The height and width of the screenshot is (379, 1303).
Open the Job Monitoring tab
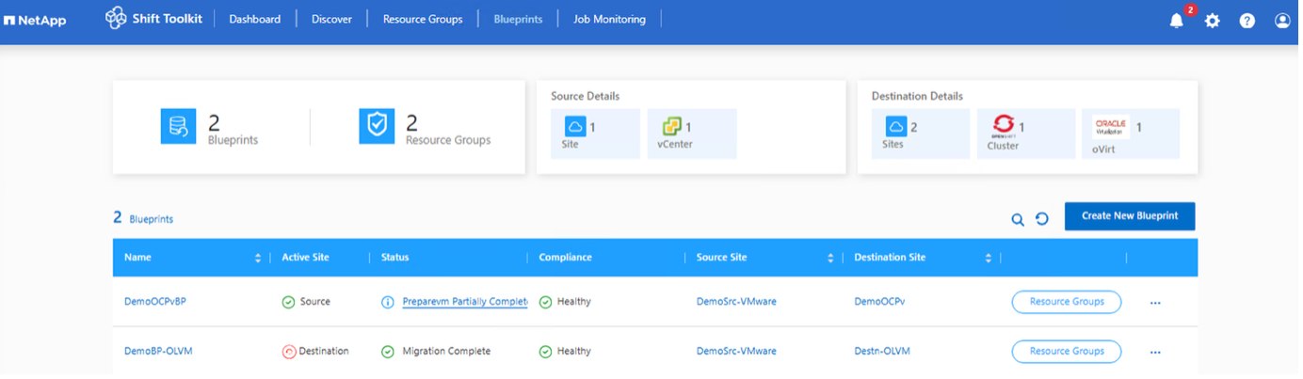(609, 19)
